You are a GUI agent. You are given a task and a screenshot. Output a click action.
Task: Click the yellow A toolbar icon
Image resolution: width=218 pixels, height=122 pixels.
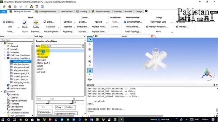point(31,6)
